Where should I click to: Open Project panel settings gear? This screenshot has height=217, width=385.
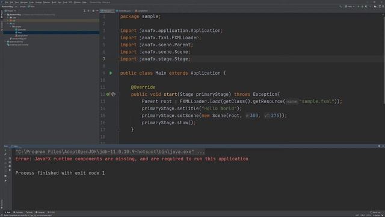click(93, 11)
